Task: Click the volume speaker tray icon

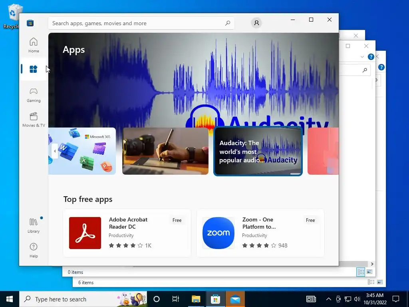Action: point(357,299)
